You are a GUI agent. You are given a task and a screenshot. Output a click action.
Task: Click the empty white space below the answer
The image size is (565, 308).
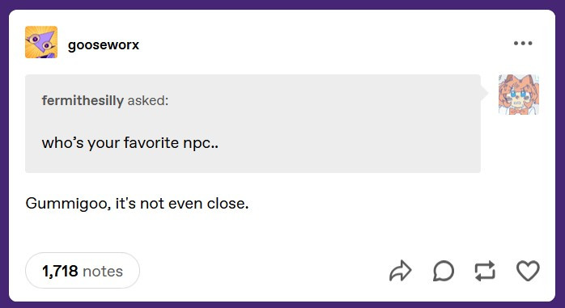pos(282,232)
